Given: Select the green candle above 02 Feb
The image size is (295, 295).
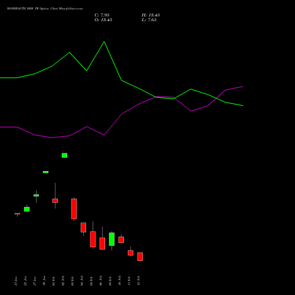Looking at the screenshot, I should (64, 155).
